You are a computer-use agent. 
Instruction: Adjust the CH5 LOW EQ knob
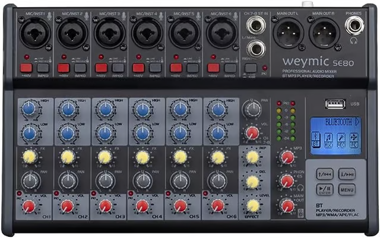[180, 134]
